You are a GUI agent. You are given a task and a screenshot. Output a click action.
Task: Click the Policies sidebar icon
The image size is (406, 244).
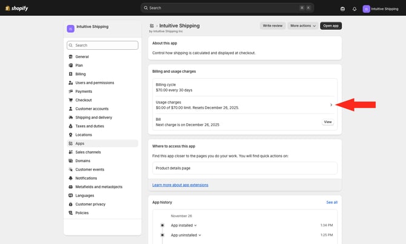[70, 213]
